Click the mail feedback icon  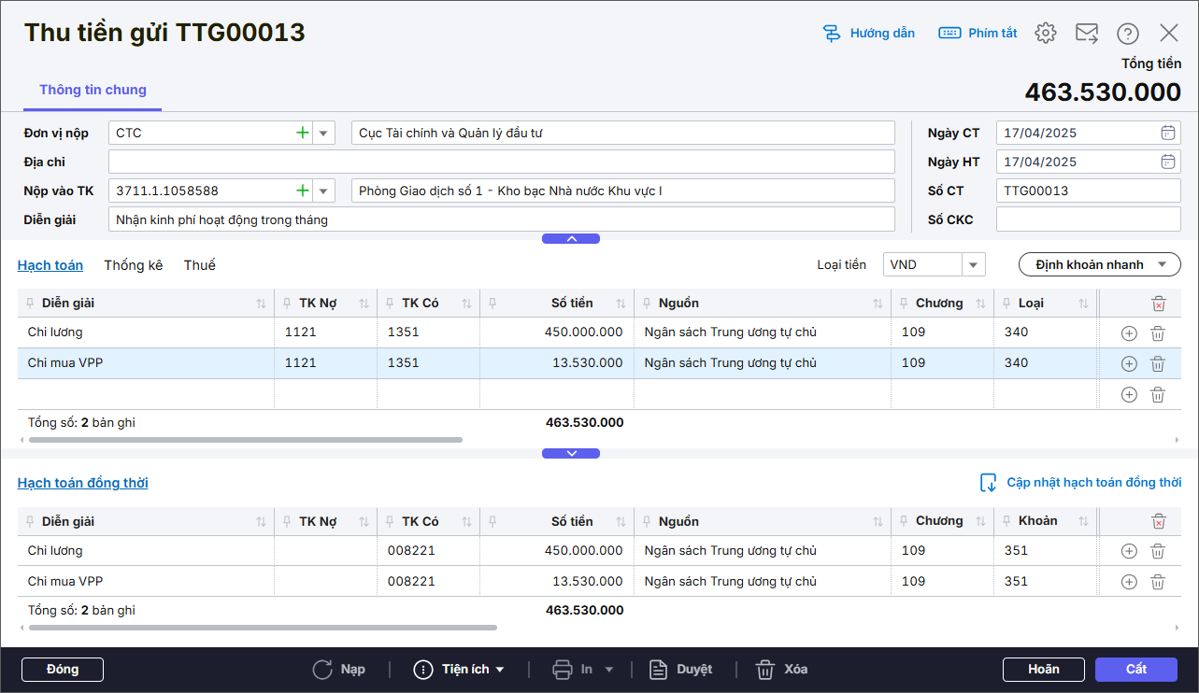tap(1086, 34)
